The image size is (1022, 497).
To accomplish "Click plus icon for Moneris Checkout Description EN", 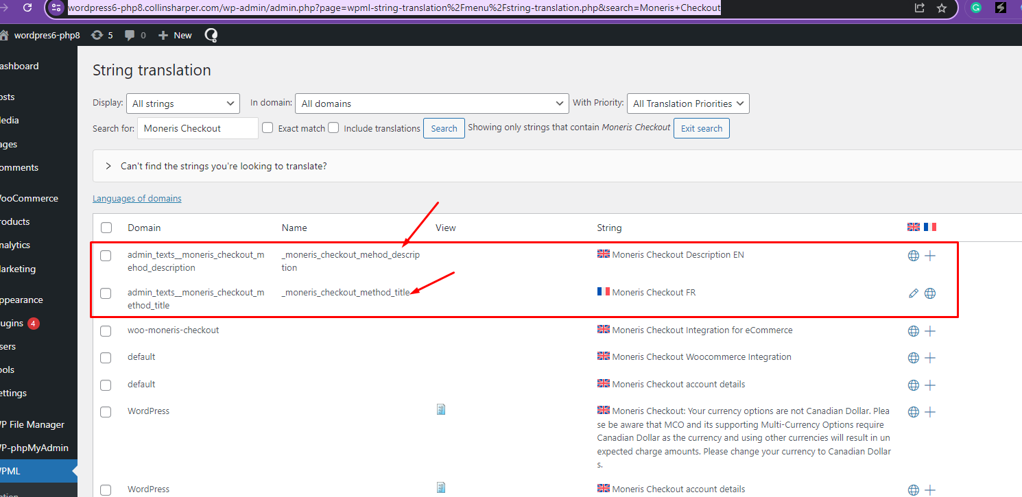I will click(930, 256).
